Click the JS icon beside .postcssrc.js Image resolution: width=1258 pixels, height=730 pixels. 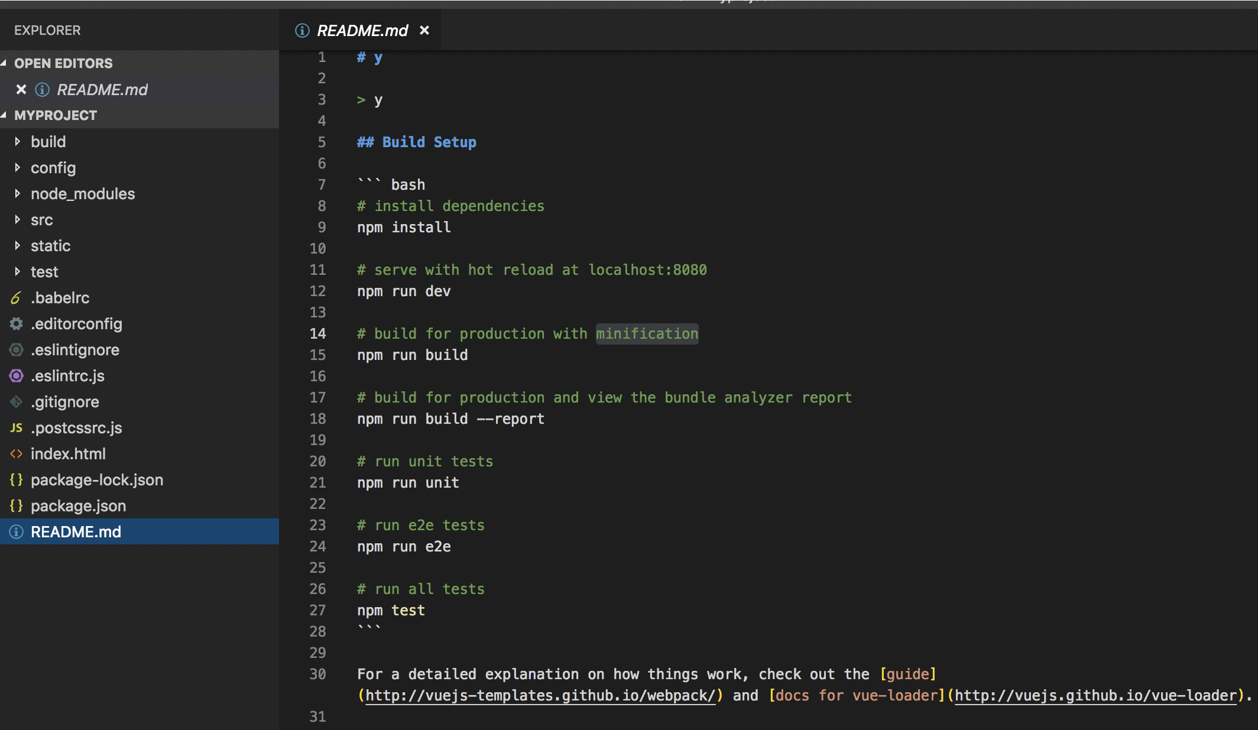coord(16,428)
